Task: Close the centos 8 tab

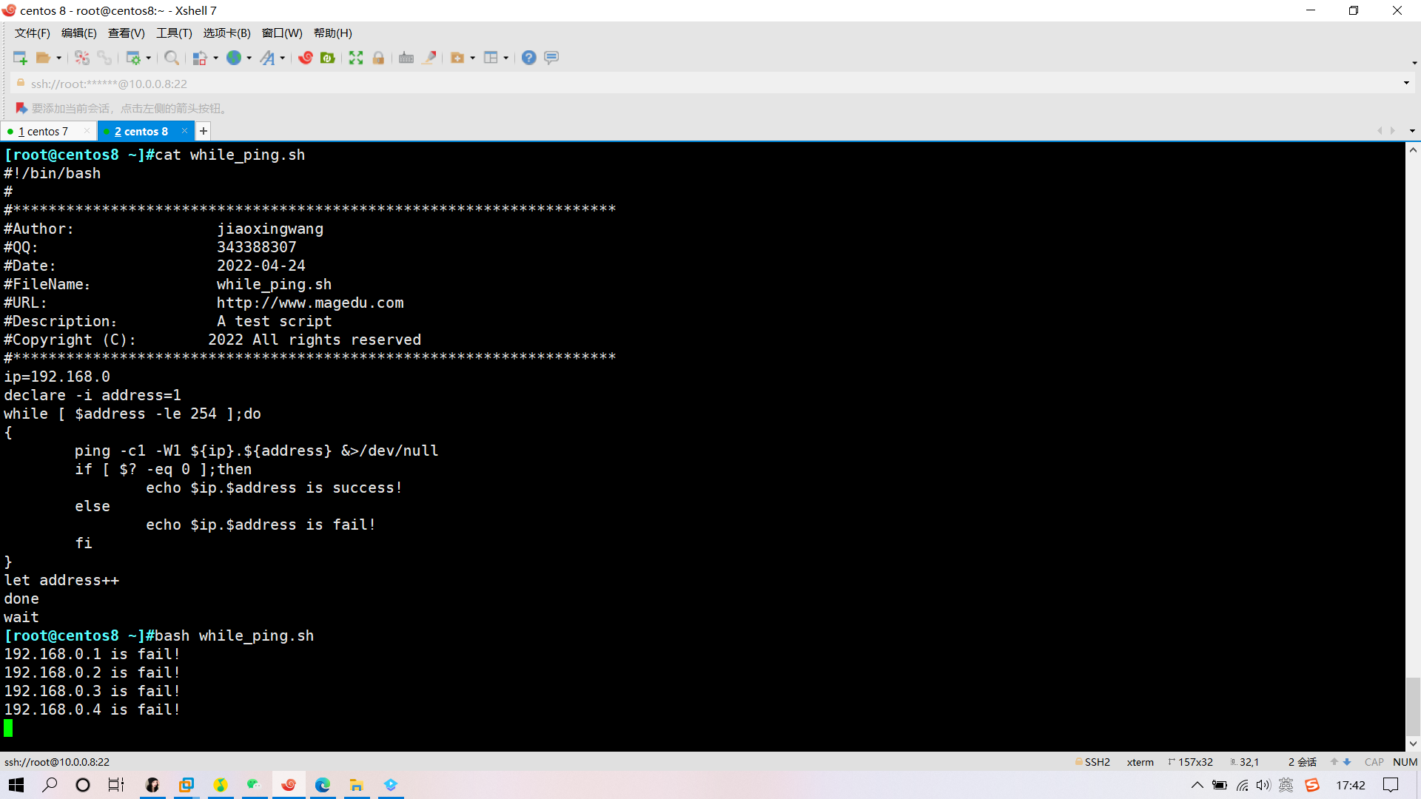Action: pyautogui.click(x=184, y=131)
